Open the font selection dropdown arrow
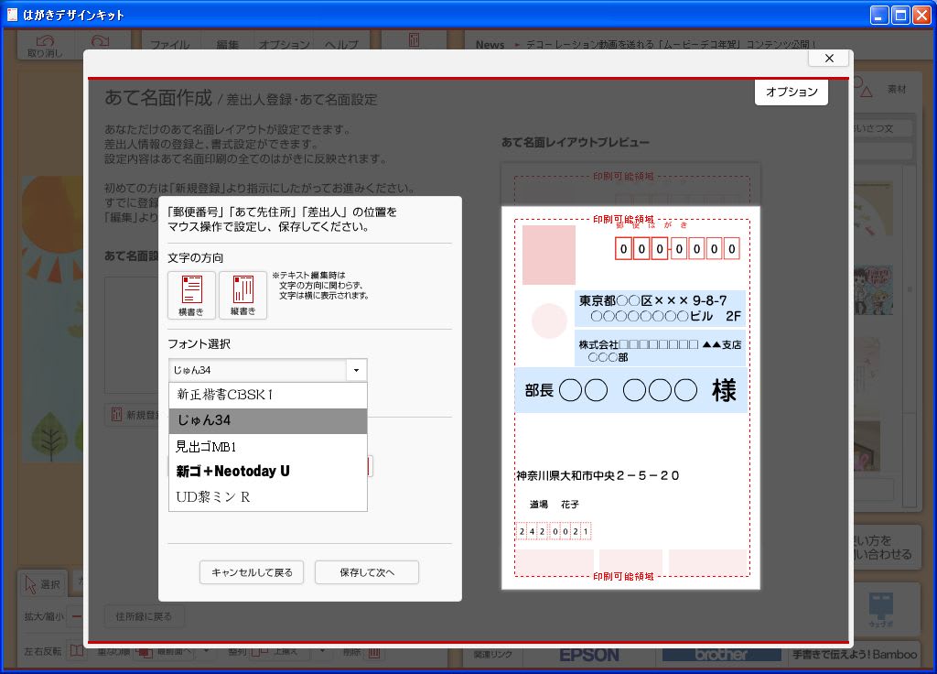Screen dimensions: 937x674 click(356, 370)
